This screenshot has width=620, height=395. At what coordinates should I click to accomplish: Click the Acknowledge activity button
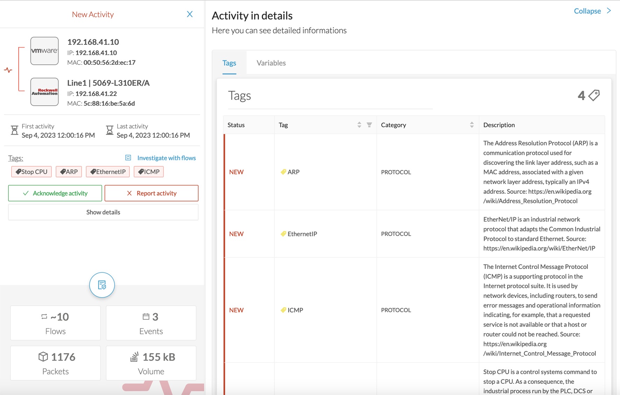55,193
